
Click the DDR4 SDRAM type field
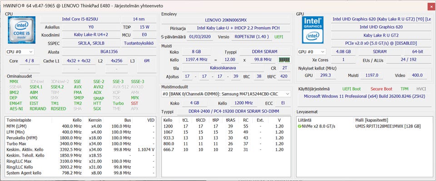point(265,52)
